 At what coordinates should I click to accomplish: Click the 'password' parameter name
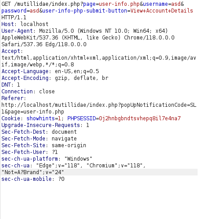tap(14, 11)
